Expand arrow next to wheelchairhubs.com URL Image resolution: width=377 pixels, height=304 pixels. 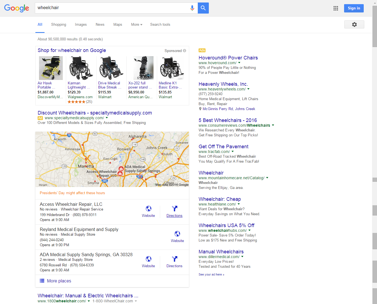click(249, 230)
